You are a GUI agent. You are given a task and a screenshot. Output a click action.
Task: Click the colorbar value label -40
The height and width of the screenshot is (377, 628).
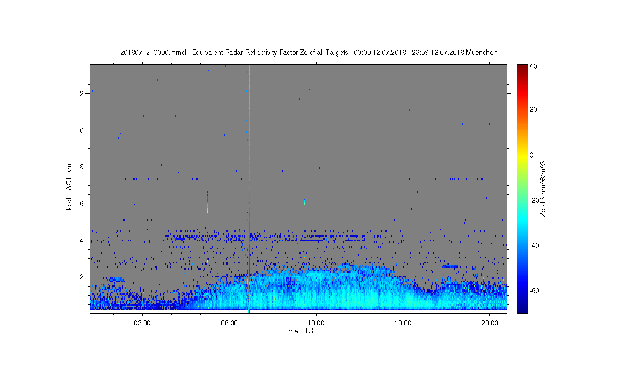click(534, 245)
